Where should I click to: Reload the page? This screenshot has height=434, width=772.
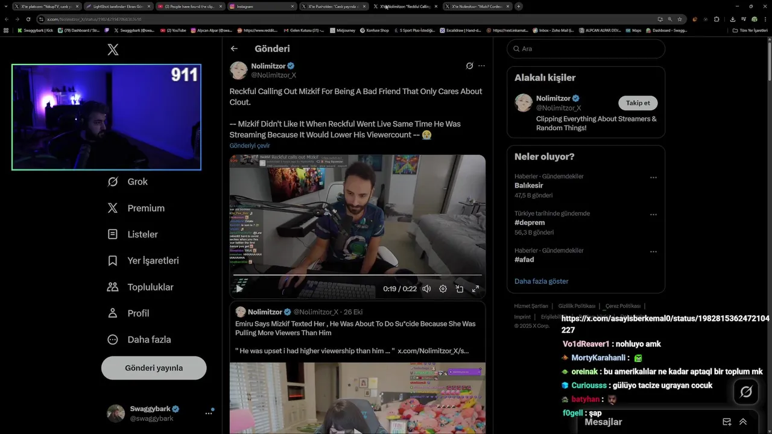28,19
